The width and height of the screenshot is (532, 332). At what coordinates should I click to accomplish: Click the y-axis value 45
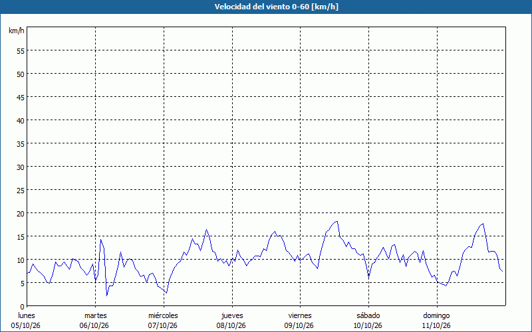(21, 97)
